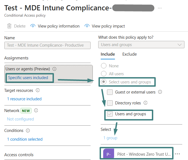This screenshot has height=160, width=188.
Task: Select the None radio button
Action: (104, 66)
